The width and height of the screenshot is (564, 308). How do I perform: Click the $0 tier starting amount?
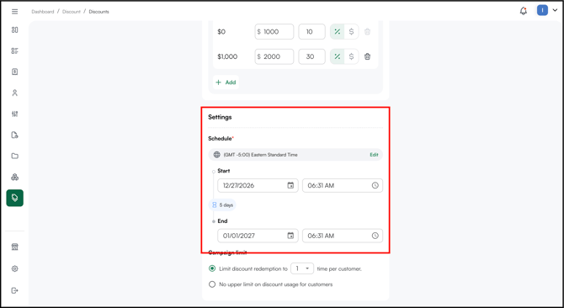click(x=221, y=32)
